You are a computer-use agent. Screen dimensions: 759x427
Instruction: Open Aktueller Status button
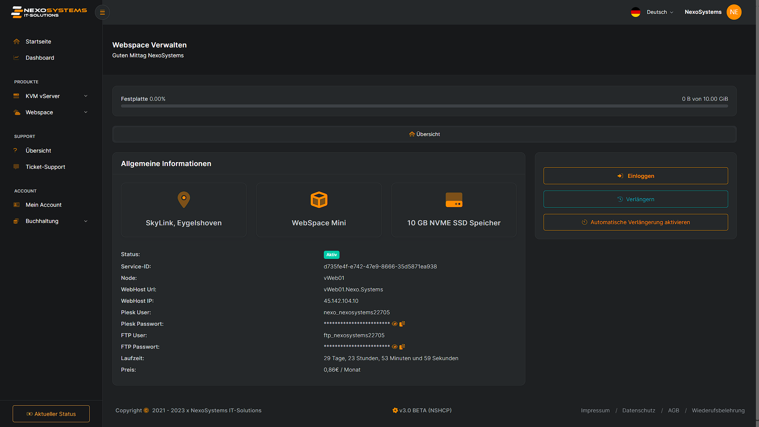click(x=51, y=414)
